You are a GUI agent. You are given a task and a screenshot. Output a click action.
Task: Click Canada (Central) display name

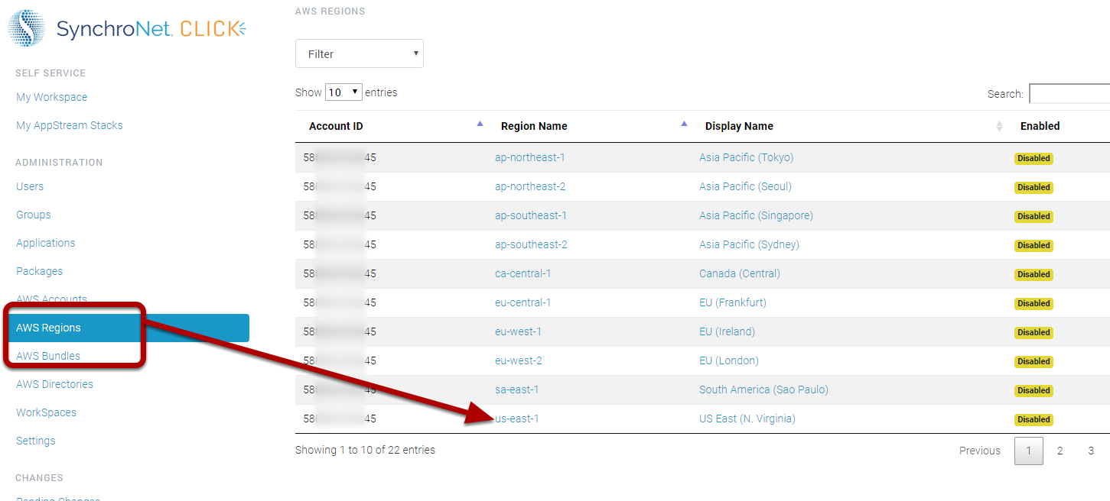coord(740,273)
